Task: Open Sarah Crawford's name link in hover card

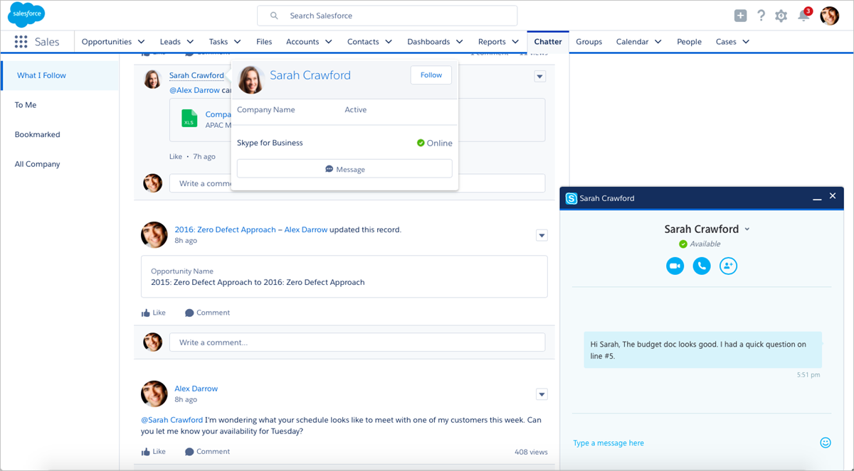Action: point(310,75)
